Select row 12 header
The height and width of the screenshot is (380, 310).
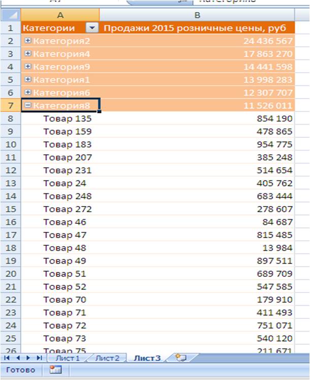[x=11, y=170]
